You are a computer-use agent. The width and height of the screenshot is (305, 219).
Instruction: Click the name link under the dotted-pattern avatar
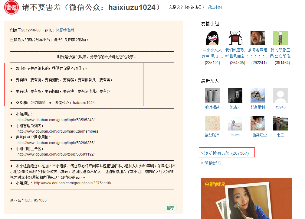point(212,135)
